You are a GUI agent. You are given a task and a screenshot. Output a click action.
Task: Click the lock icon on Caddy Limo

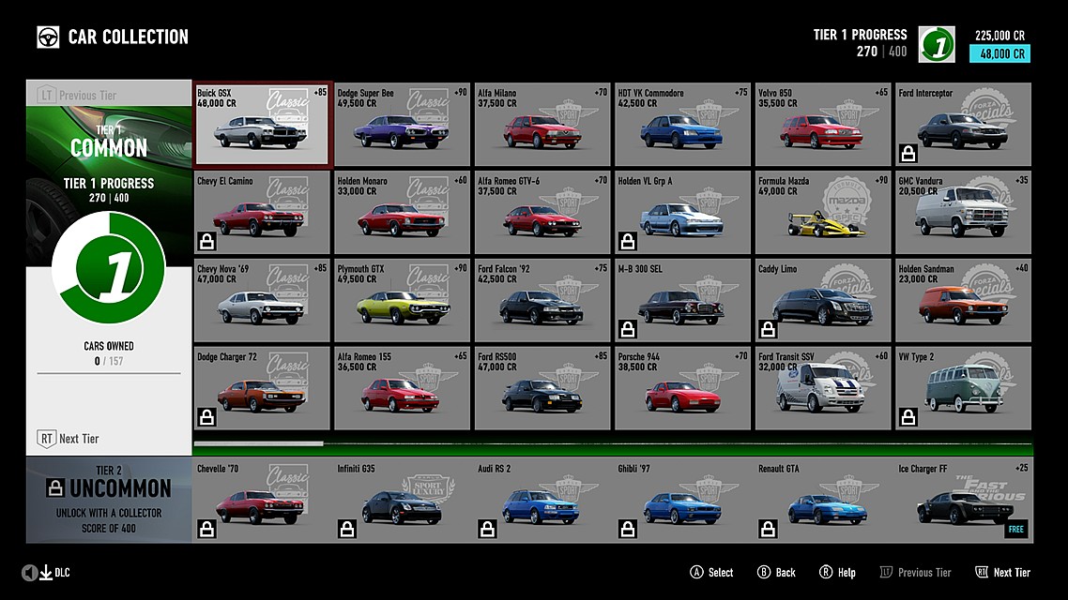(x=768, y=329)
